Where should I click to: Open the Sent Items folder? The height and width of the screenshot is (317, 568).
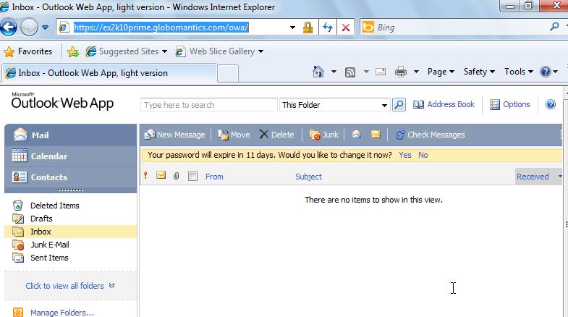(x=49, y=258)
